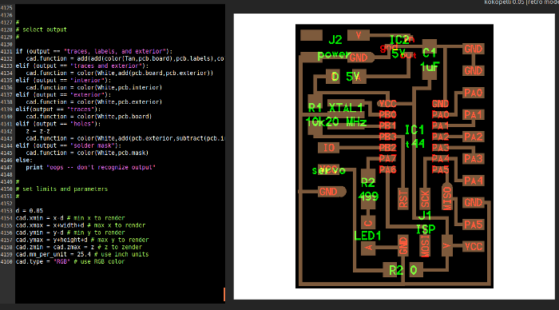Click the 'C1' capacitor label
This screenshot has height=310, width=559.
pyautogui.click(x=430, y=54)
